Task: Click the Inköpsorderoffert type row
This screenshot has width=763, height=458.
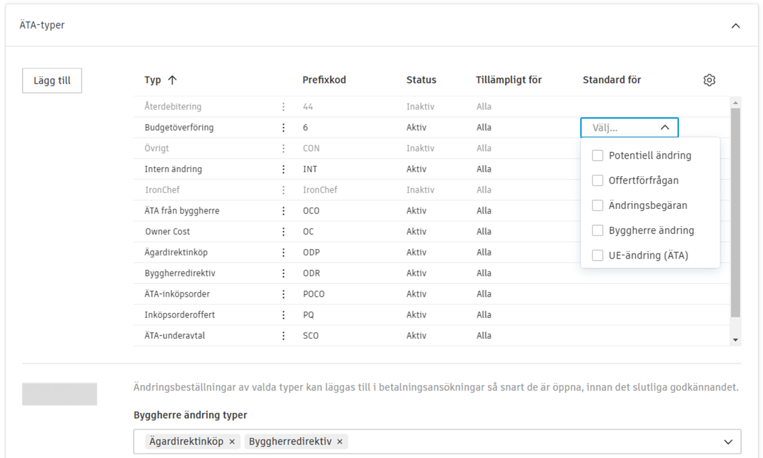Action: pyautogui.click(x=179, y=315)
